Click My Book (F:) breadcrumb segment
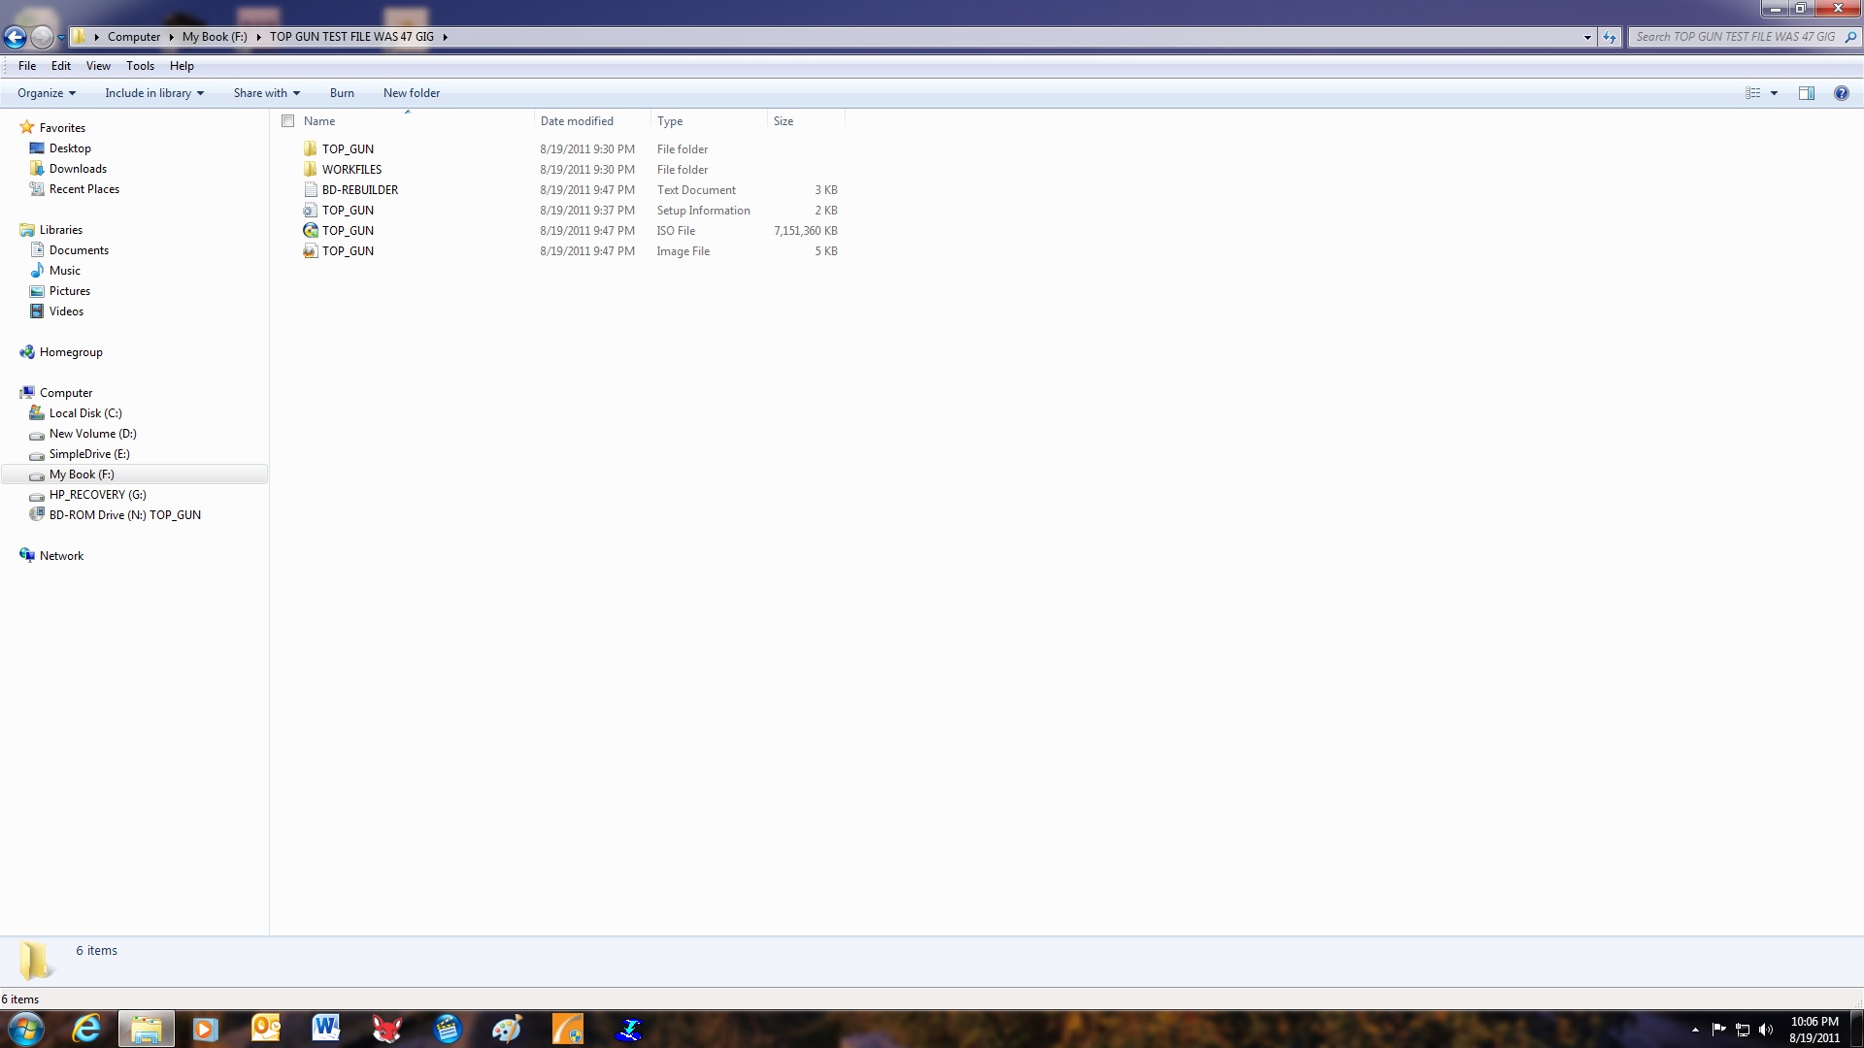 [x=215, y=37]
